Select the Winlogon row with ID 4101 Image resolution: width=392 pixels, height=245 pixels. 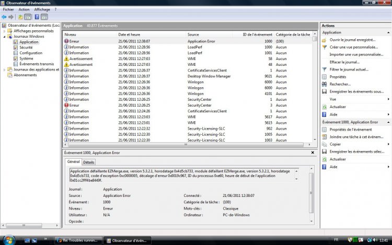(x=188, y=94)
